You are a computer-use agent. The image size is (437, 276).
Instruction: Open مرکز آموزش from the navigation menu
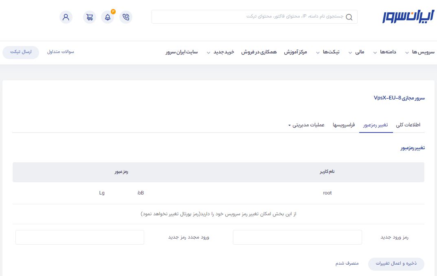coord(296,52)
